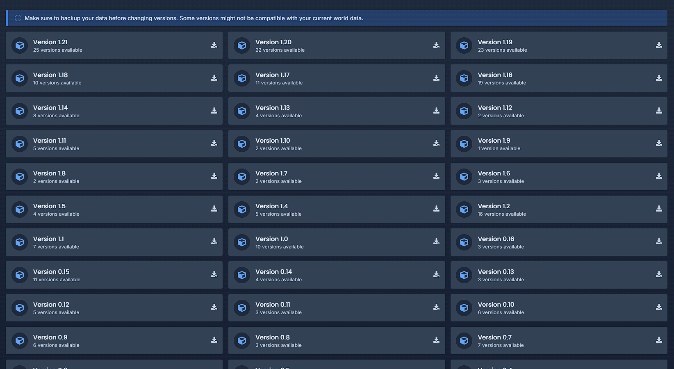Select the download arrow for Version 0.7

pyautogui.click(x=659, y=340)
